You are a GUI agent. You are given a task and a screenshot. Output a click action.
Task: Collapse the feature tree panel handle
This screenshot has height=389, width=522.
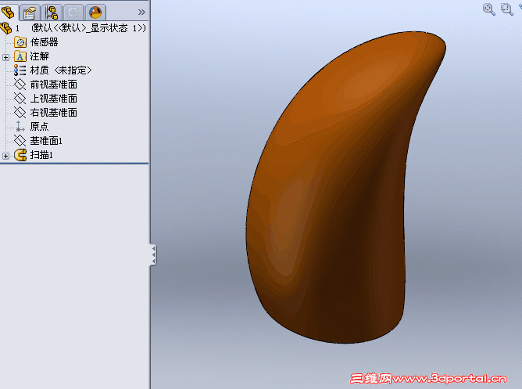153,255
